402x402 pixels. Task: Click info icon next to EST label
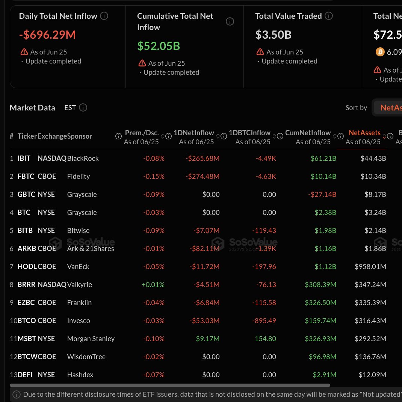point(83,107)
